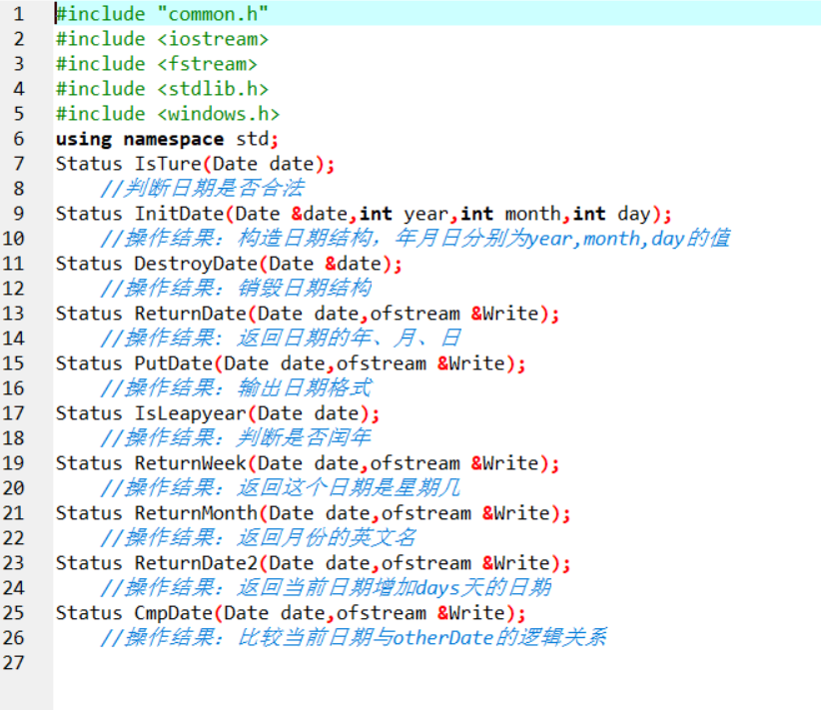Click the using namespace std; statement
821x710 pixels.
167,139
